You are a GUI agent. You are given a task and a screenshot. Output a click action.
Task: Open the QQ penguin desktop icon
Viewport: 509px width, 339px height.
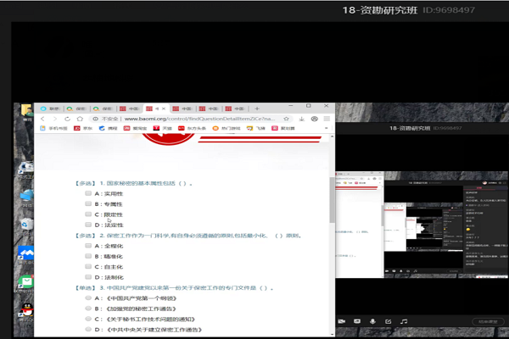click(26, 311)
